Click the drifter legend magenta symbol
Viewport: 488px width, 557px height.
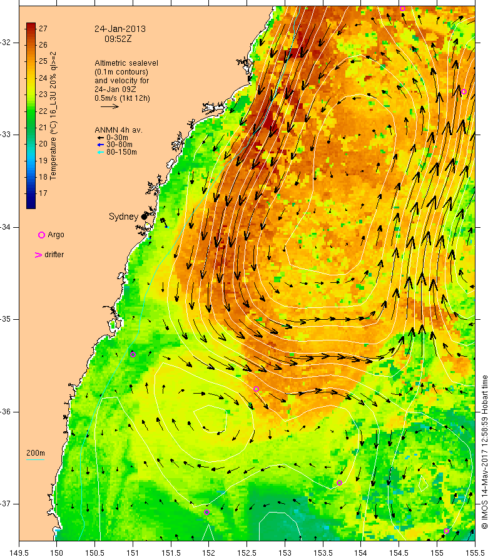[38, 255]
